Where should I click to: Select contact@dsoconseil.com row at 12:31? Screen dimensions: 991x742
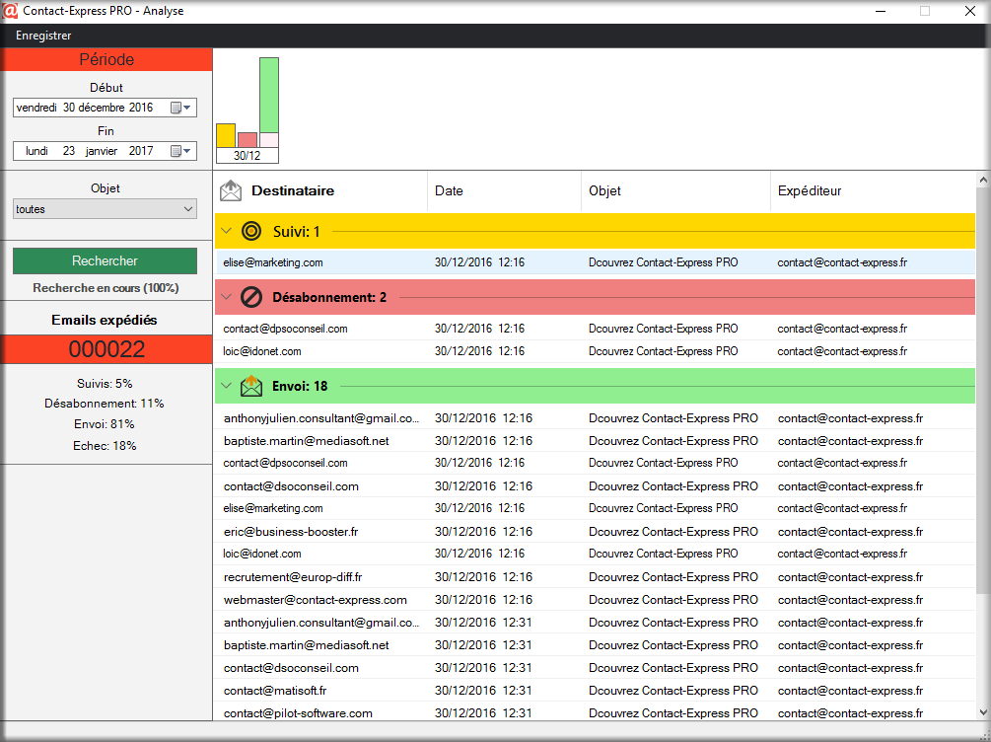pos(595,668)
